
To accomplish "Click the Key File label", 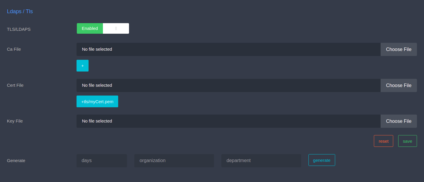I will [x=15, y=121].
